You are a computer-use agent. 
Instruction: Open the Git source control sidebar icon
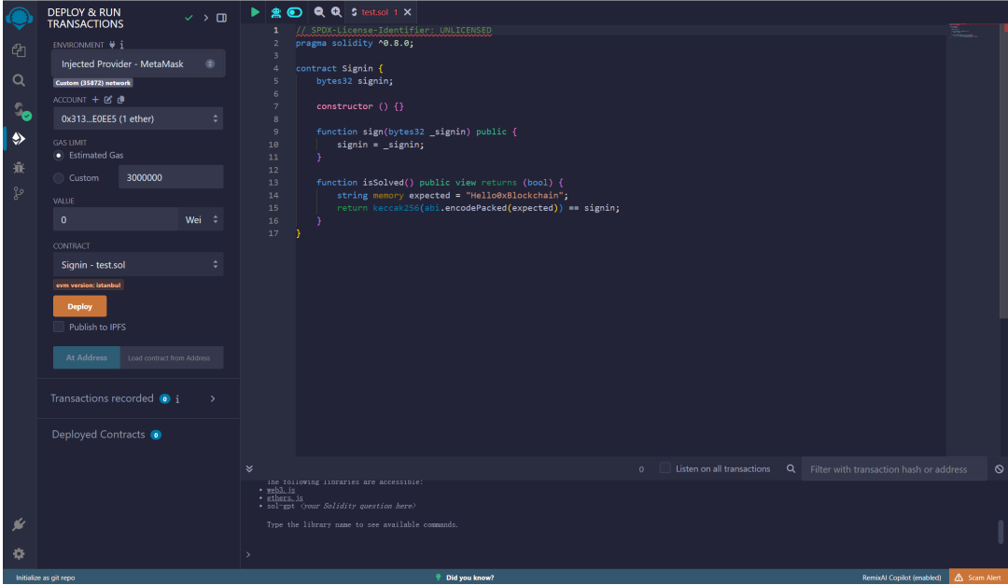19,193
